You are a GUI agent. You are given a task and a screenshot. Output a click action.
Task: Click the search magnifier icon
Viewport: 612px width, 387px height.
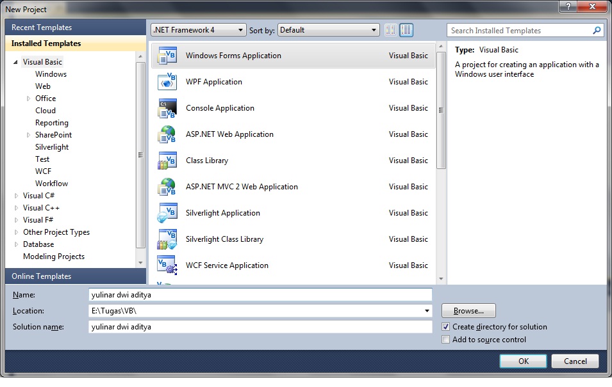597,31
